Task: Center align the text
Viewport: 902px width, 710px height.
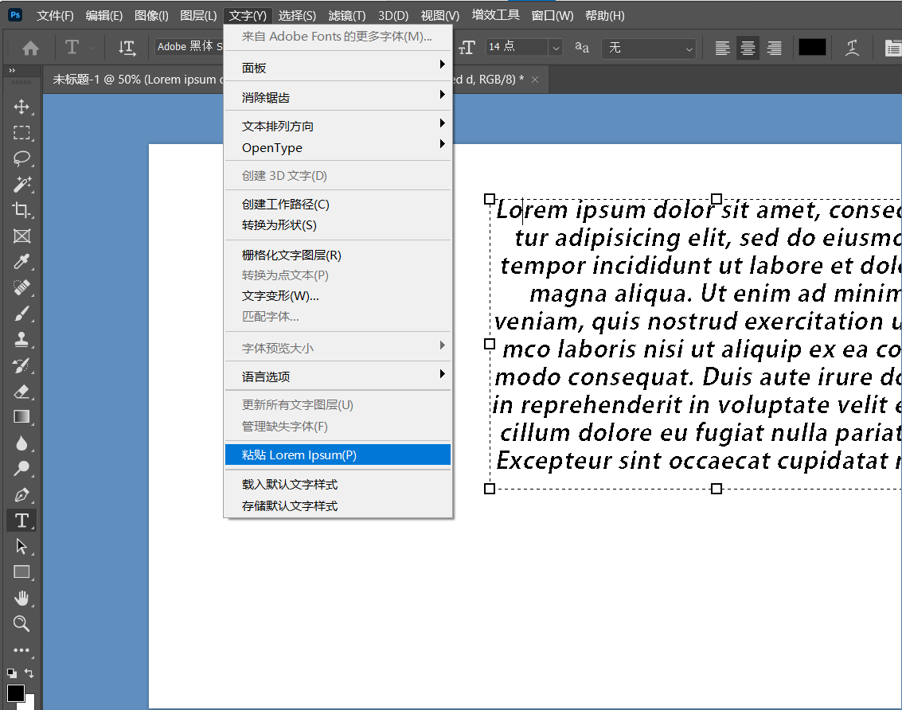Action: point(748,48)
